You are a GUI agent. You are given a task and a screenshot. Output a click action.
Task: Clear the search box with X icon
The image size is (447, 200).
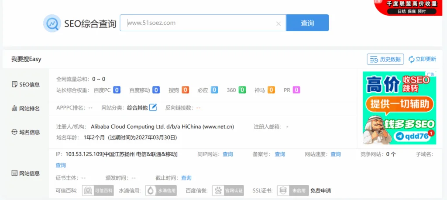pyautogui.click(x=279, y=24)
